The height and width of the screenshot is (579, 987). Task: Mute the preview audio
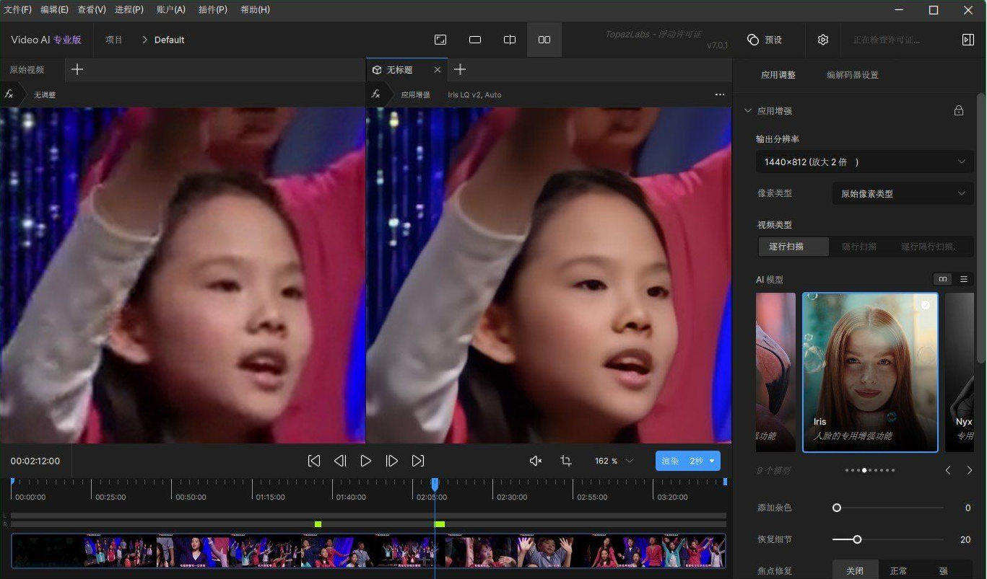click(x=535, y=461)
